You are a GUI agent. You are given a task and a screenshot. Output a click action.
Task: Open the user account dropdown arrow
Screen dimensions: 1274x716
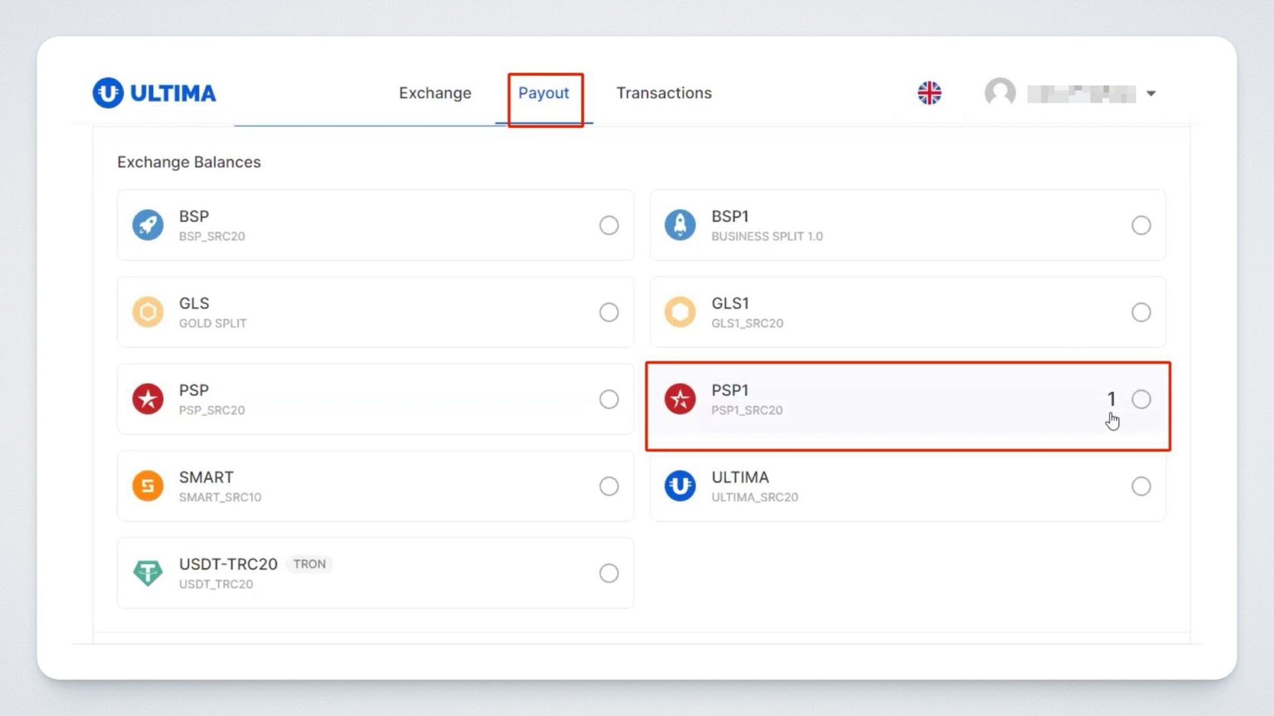coord(1151,93)
